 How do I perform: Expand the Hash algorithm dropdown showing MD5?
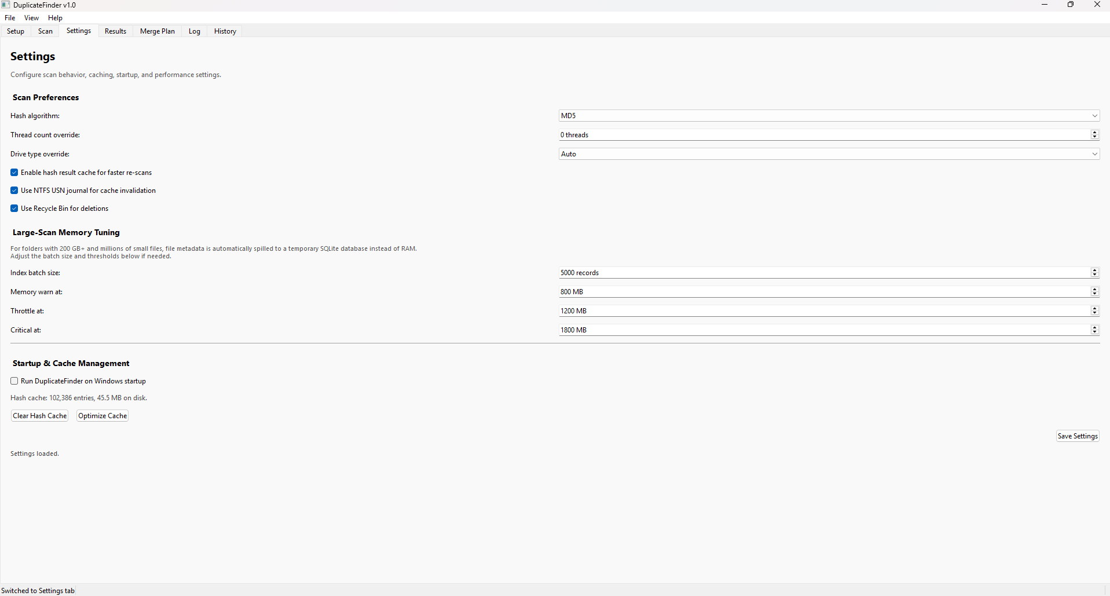coord(829,116)
